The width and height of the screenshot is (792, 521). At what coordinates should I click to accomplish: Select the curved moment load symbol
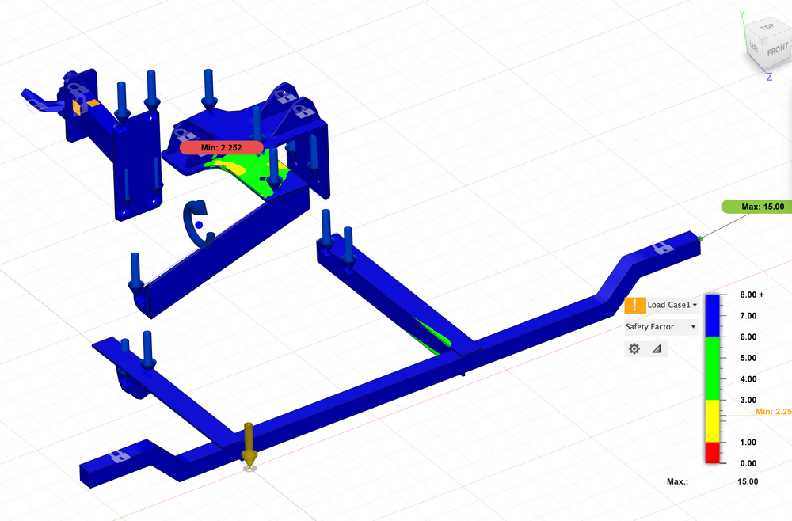198,223
